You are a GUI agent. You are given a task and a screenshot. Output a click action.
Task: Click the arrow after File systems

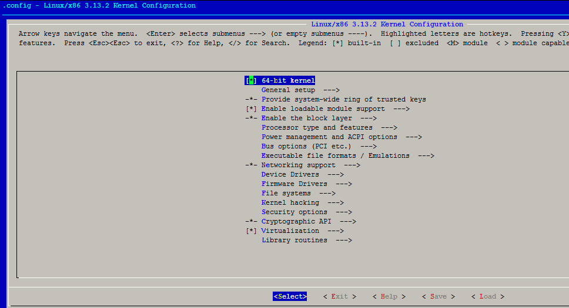click(327, 193)
